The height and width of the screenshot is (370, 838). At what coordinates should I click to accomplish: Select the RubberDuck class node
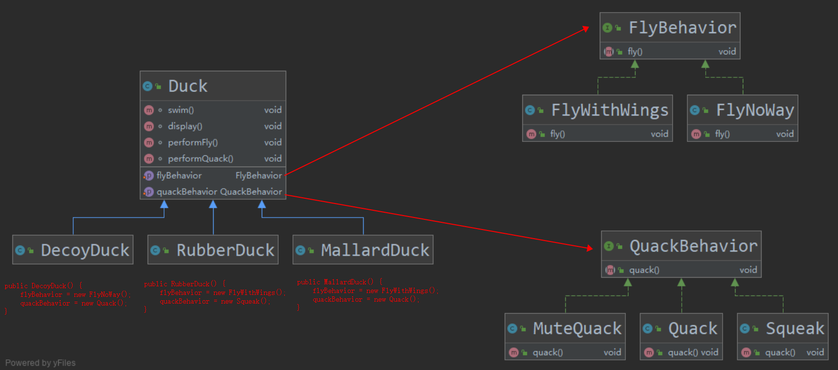[x=213, y=250]
